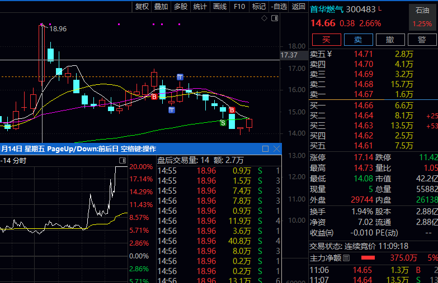Viewport: 438px width, 283px height.
Task: Click the panel icon in the 分时 header
Action: point(123,160)
